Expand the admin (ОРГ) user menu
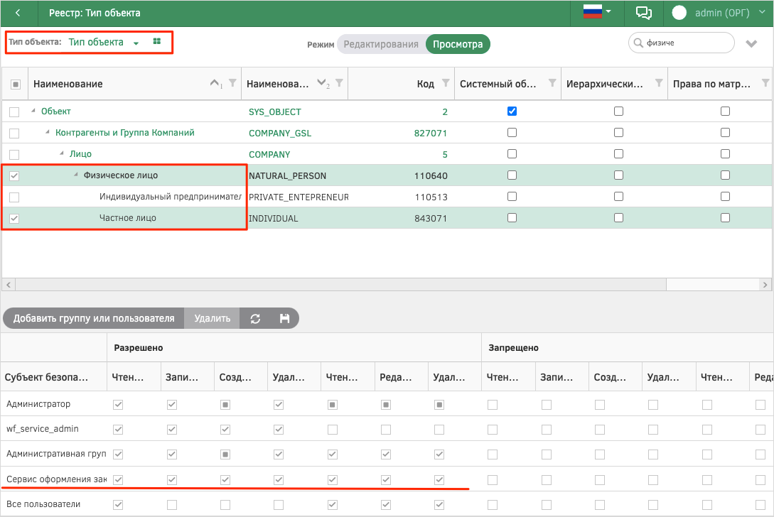 coord(762,12)
